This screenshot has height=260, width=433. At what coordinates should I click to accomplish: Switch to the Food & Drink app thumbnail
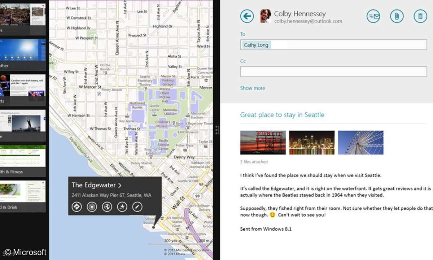click(x=23, y=196)
